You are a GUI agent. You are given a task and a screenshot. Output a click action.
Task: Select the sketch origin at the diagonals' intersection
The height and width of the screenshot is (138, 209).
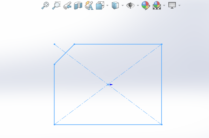(x=108, y=84)
